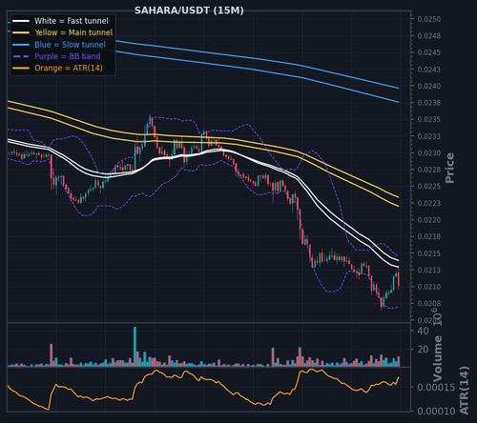Image resolution: width=477 pixels, height=423 pixels.
Task: Click the SAHARA/USDT (15M) chart title
Action: tap(189, 10)
